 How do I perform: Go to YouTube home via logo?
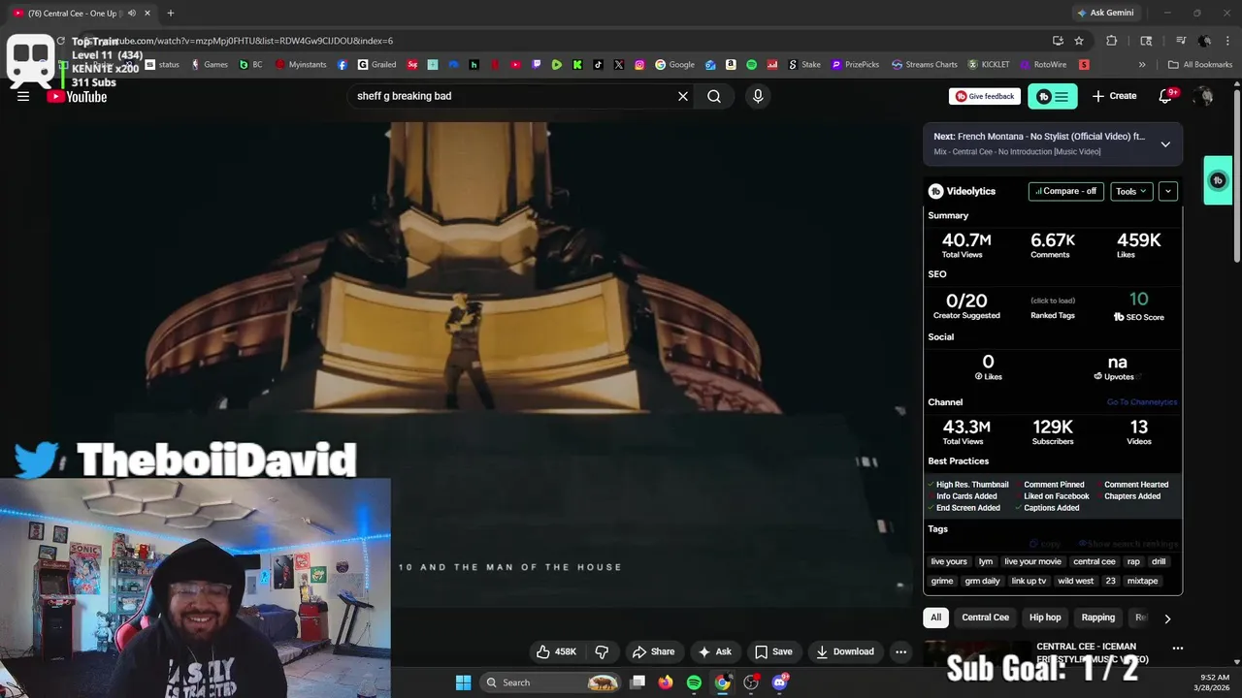coord(77,97)
